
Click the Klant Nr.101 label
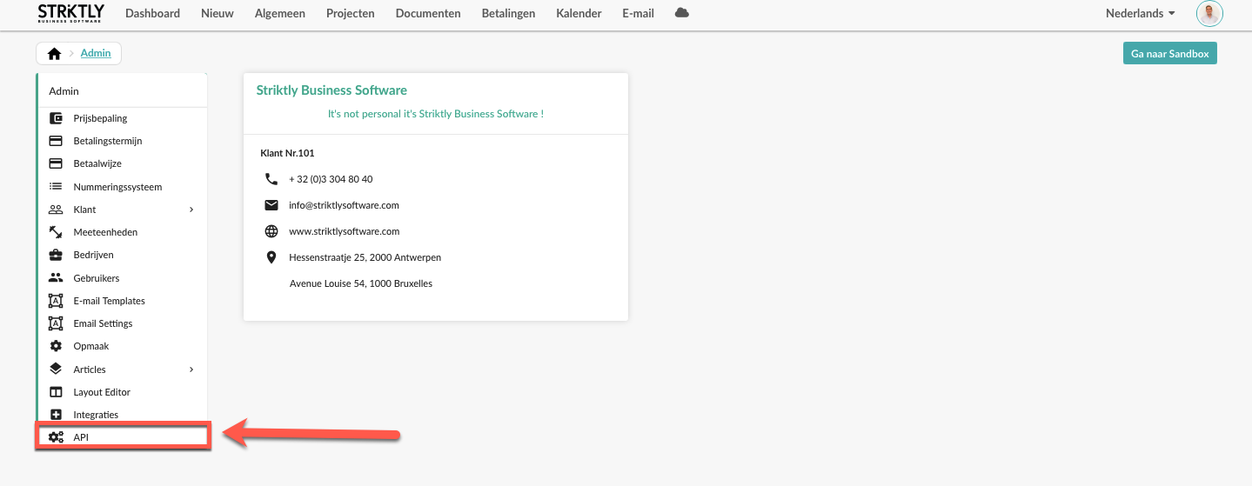click(287, 153)
